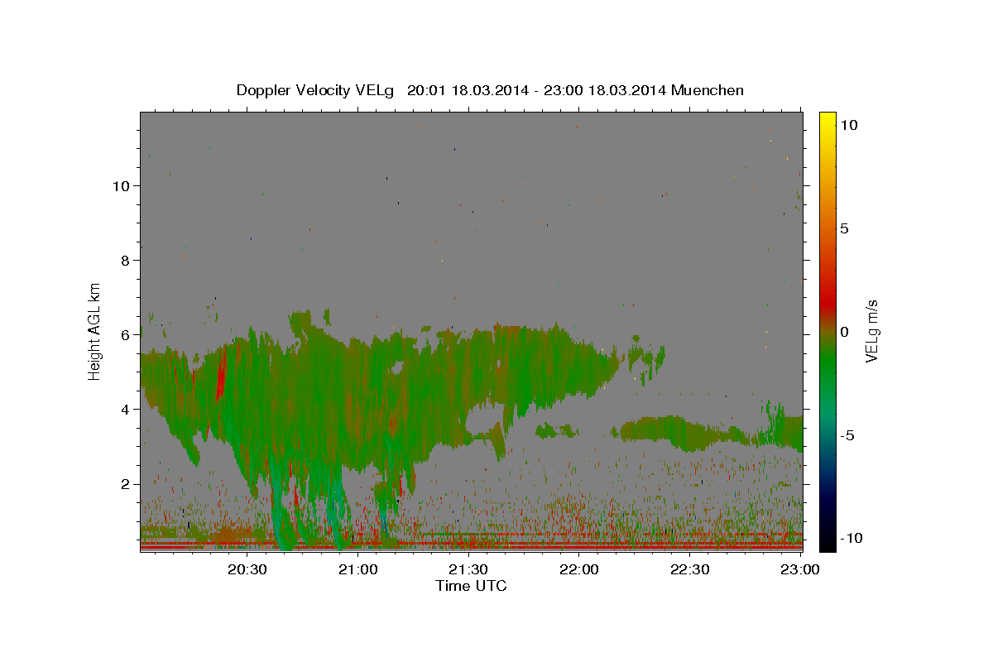
Task: Click the colorbar tick label '-5'
Action: tap(847, 435)
